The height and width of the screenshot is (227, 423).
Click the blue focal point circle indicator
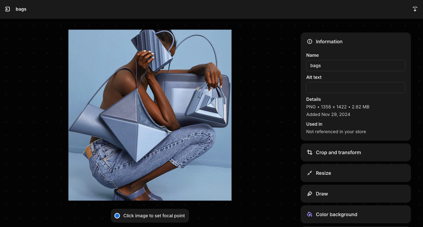tap(117, 216)
